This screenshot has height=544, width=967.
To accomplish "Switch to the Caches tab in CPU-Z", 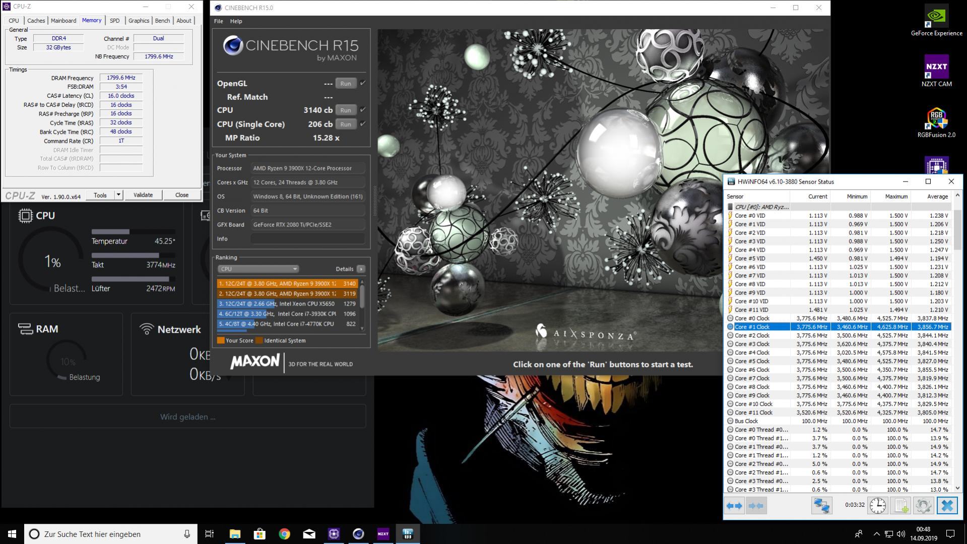I will point(36,21).
